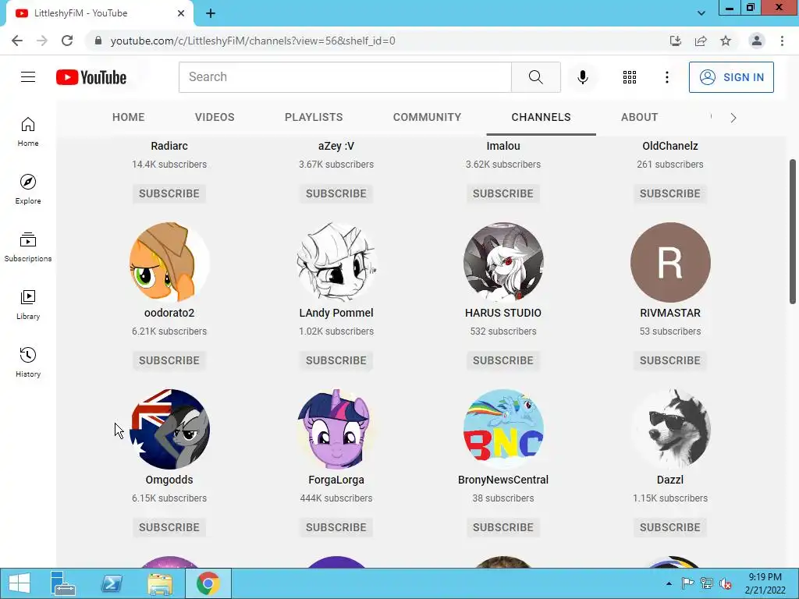Click the YouTube search field
This screenshot has height=599, width=799.
click(x=345, y=77)
